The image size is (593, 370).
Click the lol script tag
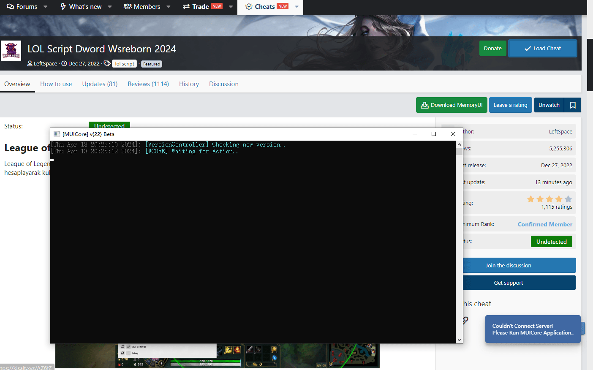pos(125,64)
